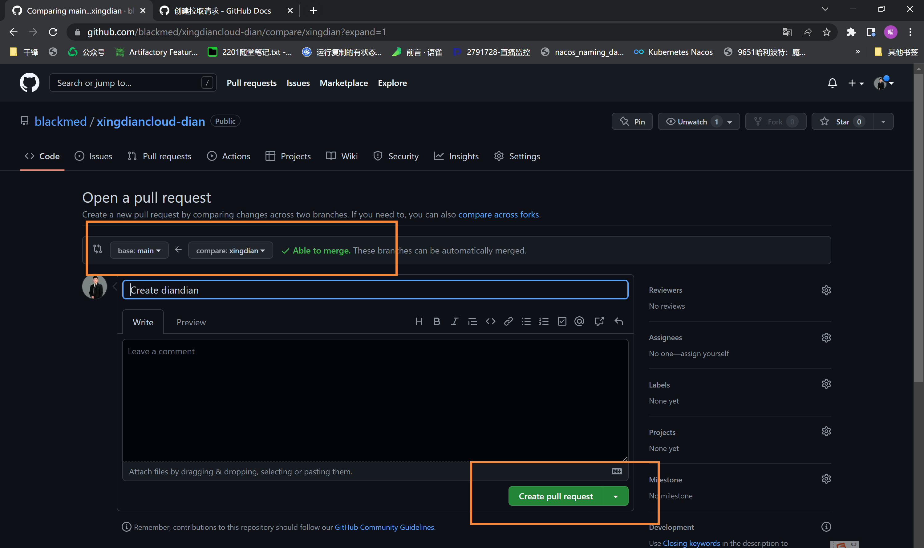Open the Issues repository tab

93,156
